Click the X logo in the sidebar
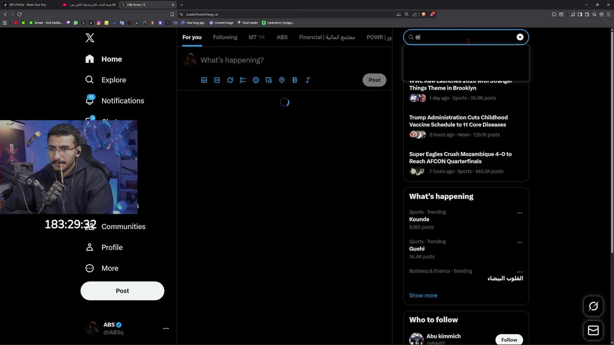Image resolution: width=614 pixels, height=345 pixels. [x=90, y=38]
